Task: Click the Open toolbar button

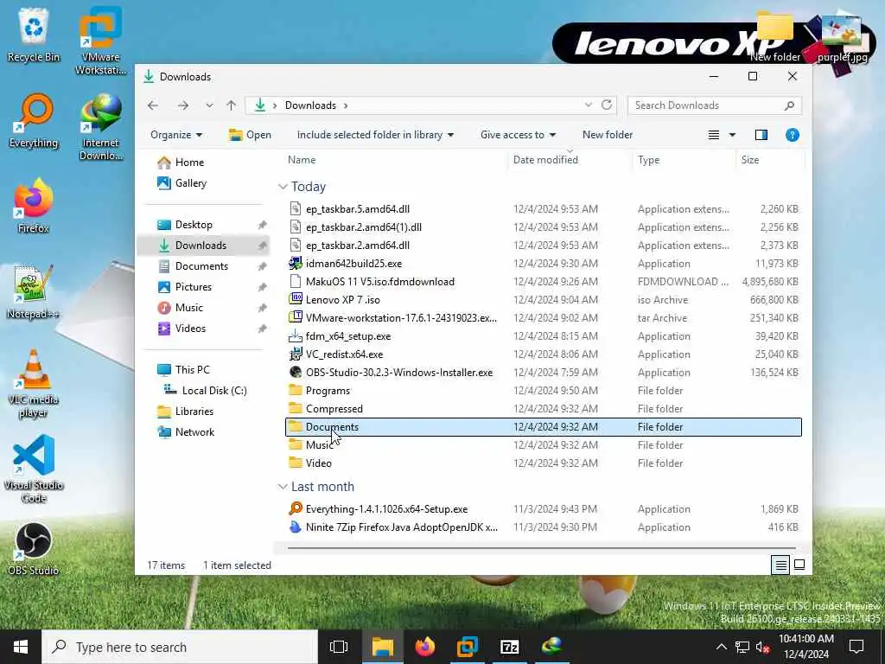Action: (250, 135)
